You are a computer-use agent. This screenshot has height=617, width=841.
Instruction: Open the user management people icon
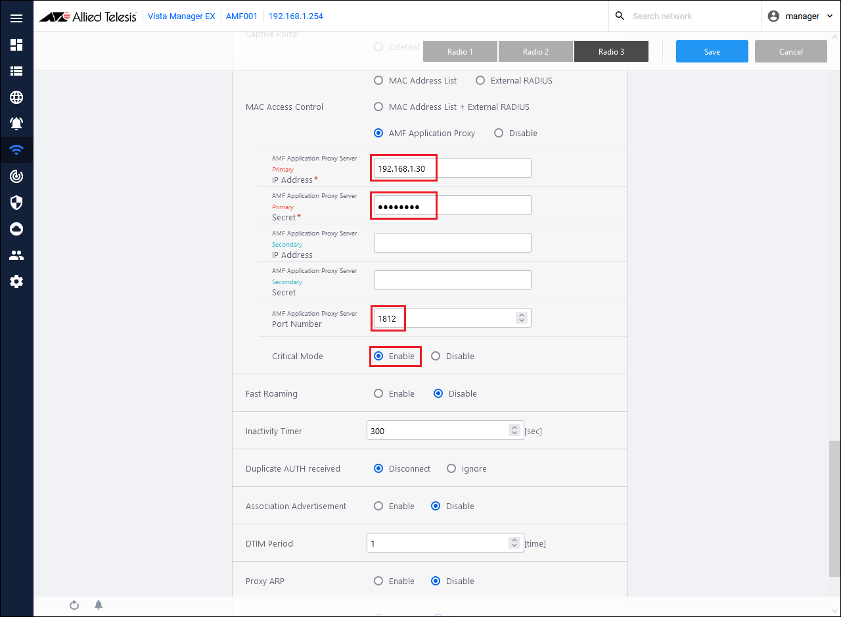16,255
